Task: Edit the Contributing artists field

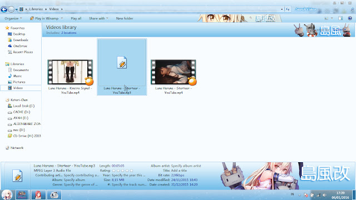Action: tap(81, 176)
